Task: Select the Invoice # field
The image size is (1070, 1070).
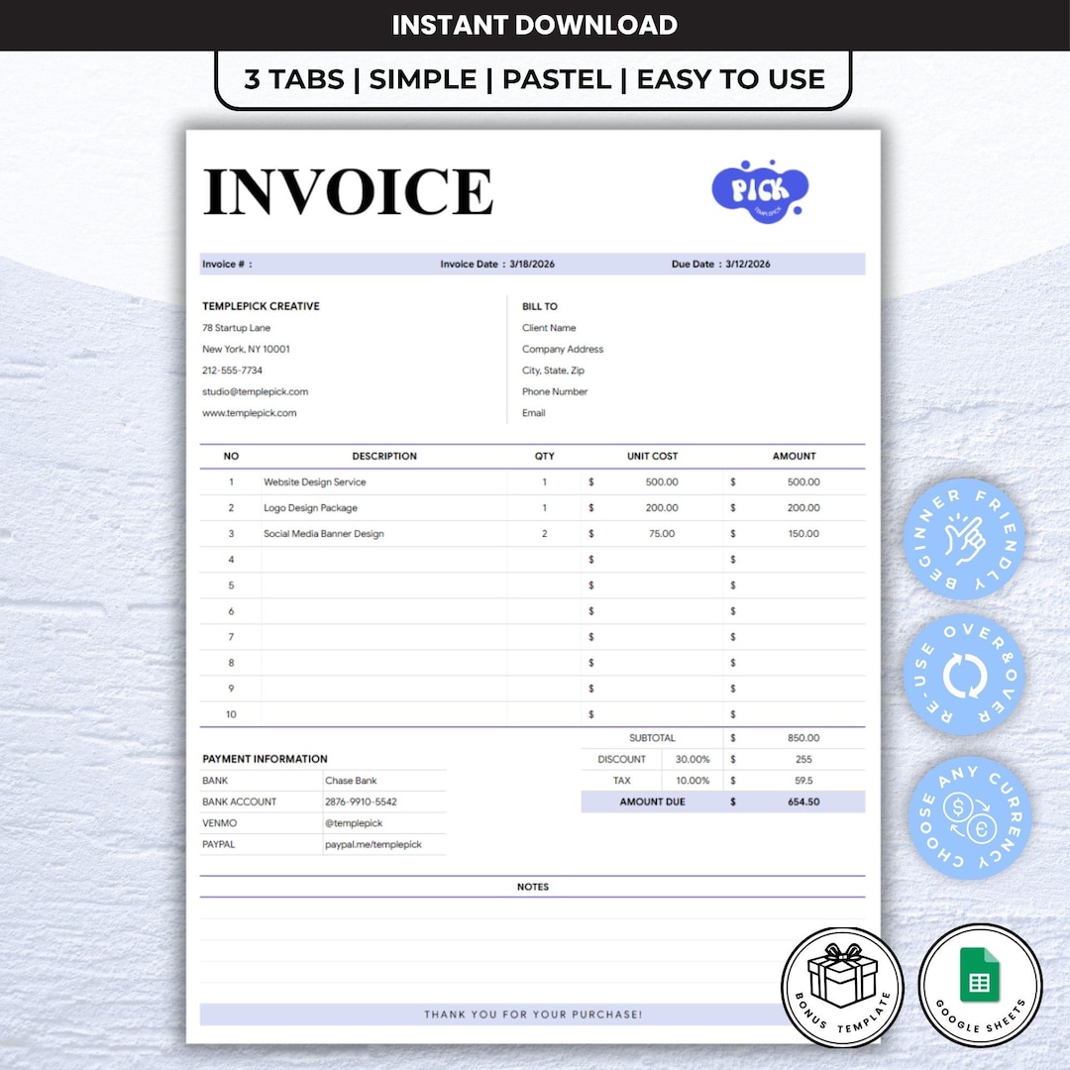Action: point(227,265)
